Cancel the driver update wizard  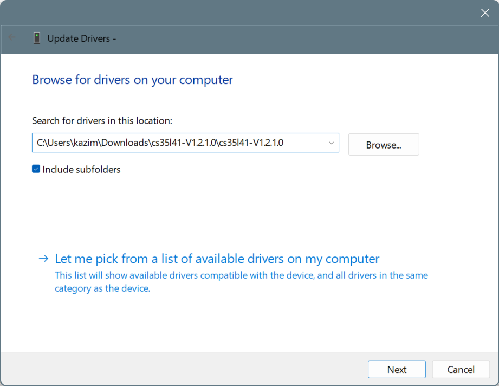(x=461, y=369)
